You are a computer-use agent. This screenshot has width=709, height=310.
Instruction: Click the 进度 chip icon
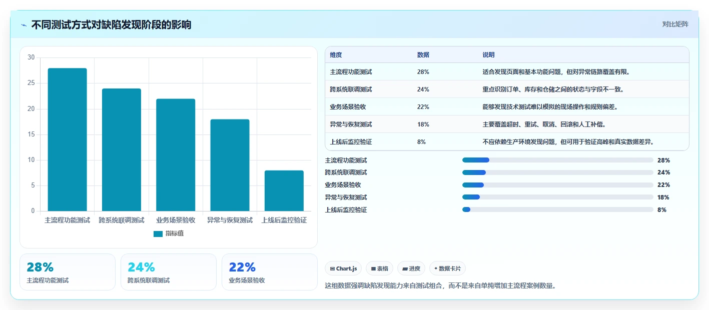point(405,269)
